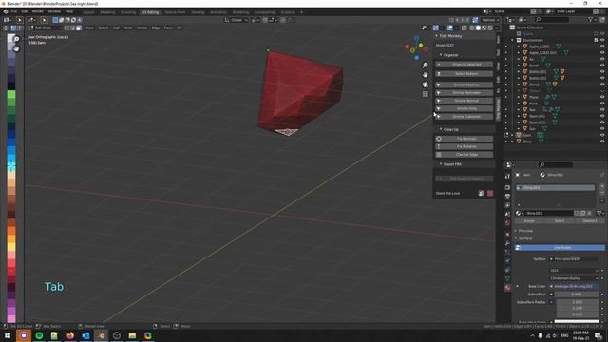Open the UV menu in viewport header

(179, 28)
